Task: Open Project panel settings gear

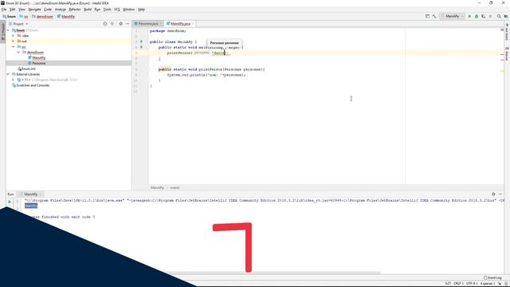Action: [x=120, y=24]
